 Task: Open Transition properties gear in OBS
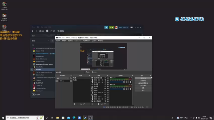click(71, 78)
